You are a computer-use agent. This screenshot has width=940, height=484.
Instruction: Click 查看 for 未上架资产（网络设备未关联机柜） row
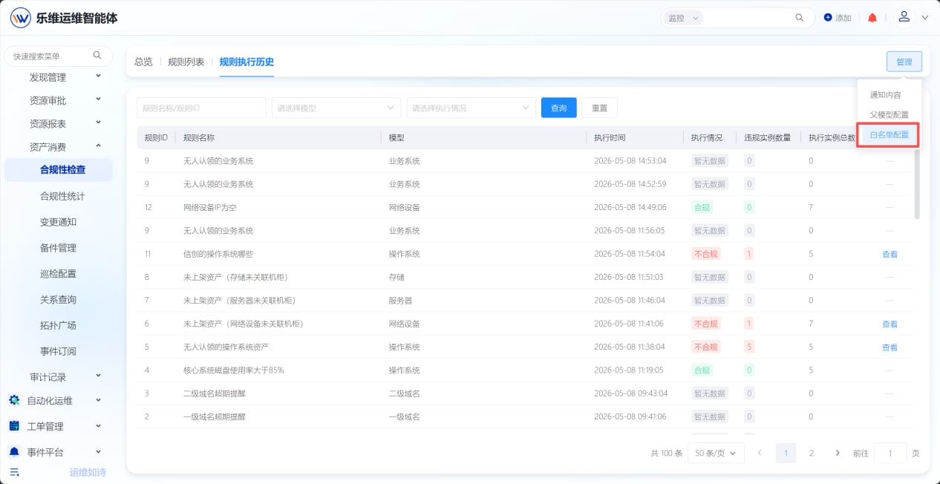coord(890,324)
